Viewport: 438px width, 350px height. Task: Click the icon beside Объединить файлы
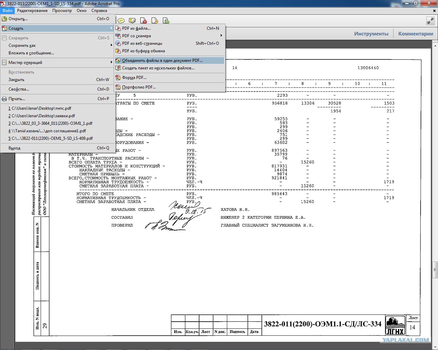click(118, 60)
